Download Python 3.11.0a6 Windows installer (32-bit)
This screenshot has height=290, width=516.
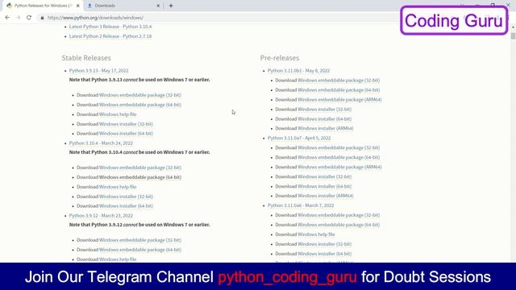tap(324, 244)
